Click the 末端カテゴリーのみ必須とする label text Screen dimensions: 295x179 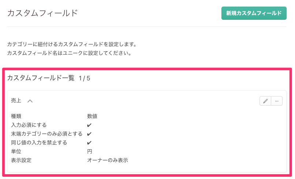(x=47, y=134)
